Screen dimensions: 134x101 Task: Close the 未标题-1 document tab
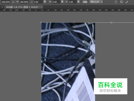click(x=42, y=7)
